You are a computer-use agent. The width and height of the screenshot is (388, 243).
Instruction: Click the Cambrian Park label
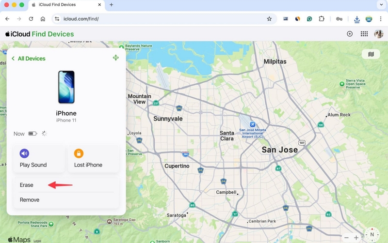click(262, 221)
